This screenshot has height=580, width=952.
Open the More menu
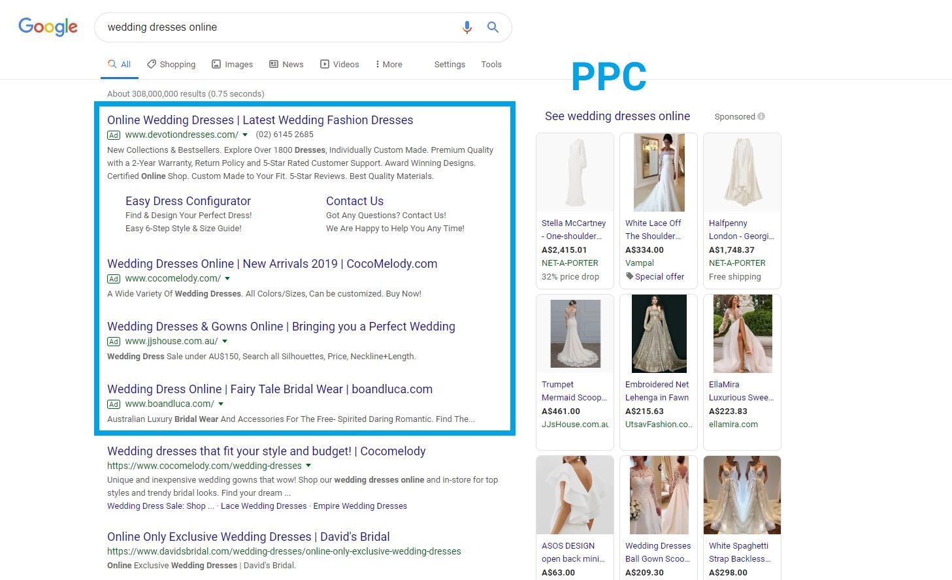click(x=389, y=64)
